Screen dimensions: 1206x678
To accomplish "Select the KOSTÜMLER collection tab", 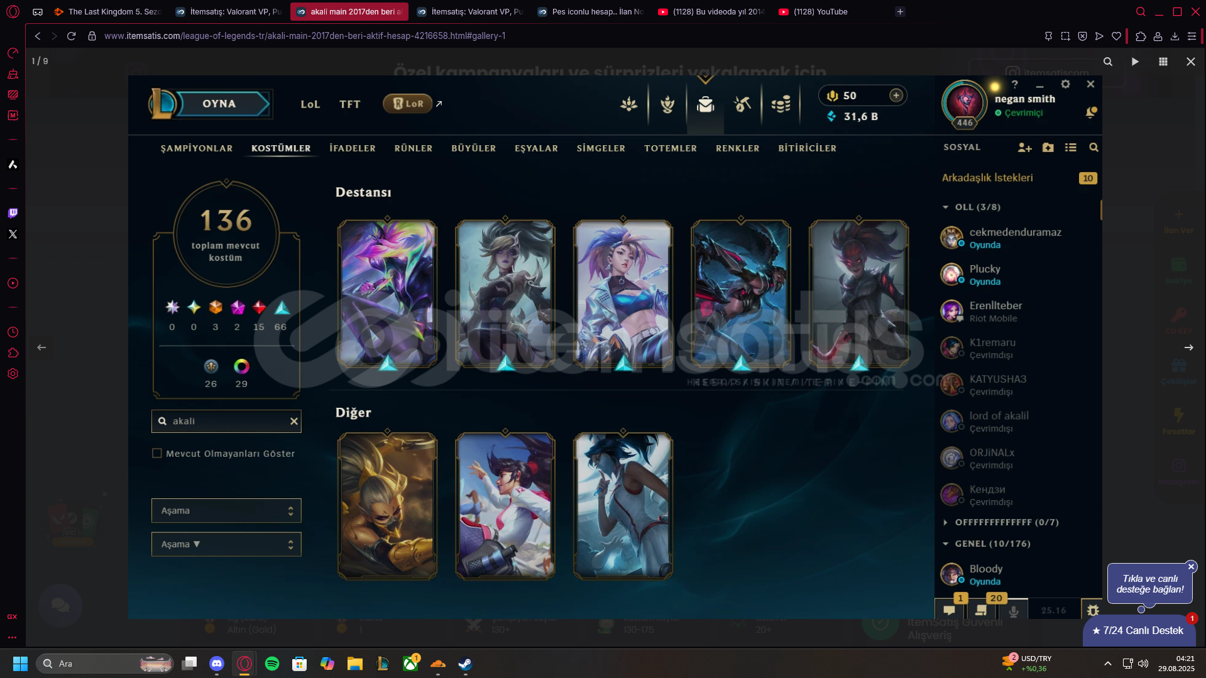I will coord(281,148).
